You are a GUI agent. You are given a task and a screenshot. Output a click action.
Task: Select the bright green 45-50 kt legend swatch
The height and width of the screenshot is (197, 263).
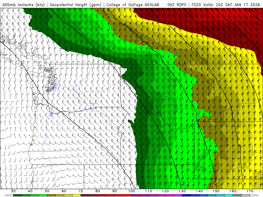(x=43, y=195)
